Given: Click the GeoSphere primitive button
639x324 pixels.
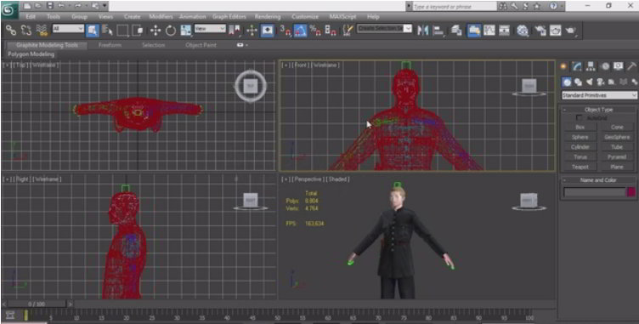Looking at the screenshot, I should (x=617, y=137).
